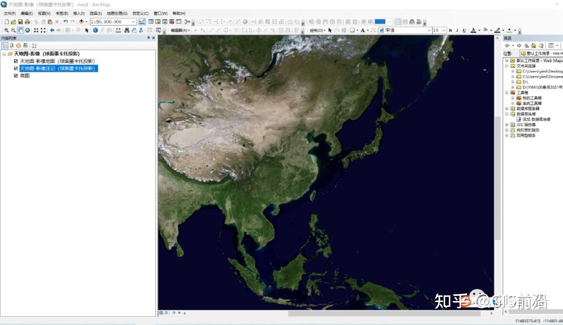This screenshot has width=563, height=325.
Task: Select the 底图 layer name
Action: click(x=25, y=76)
